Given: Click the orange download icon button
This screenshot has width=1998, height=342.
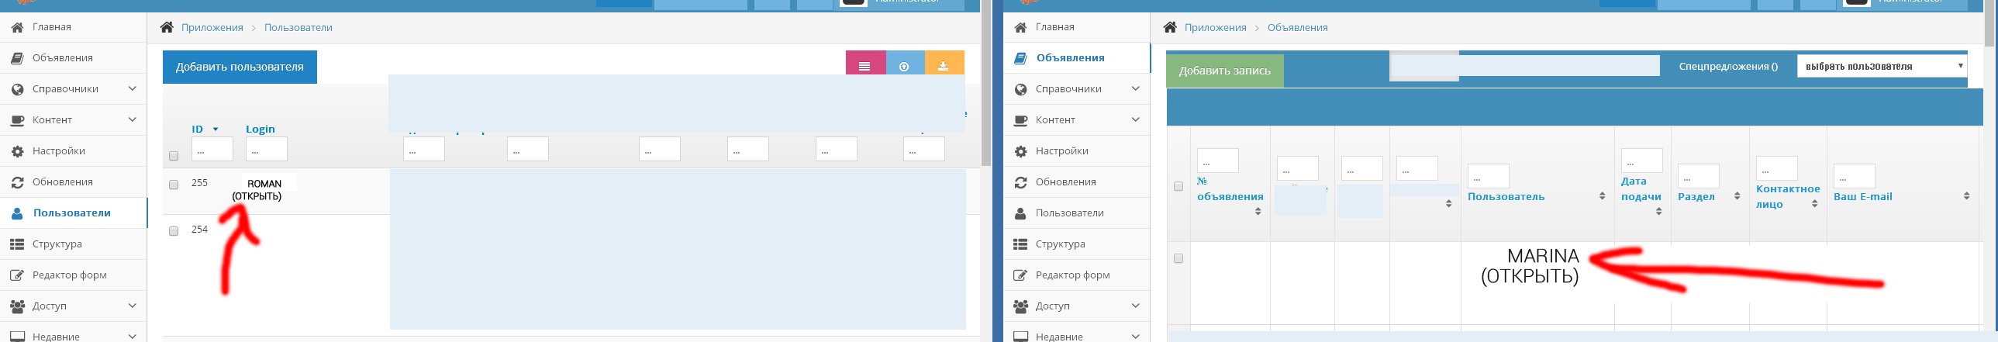Looking at the screenshot, I should [x=944, y=66].
